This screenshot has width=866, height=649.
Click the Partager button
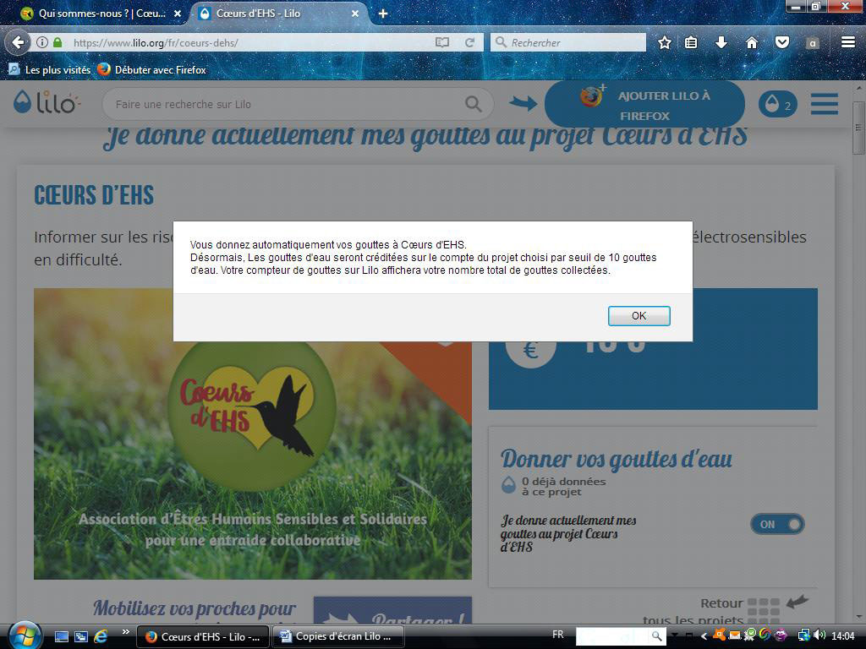(x=392, y=611)
